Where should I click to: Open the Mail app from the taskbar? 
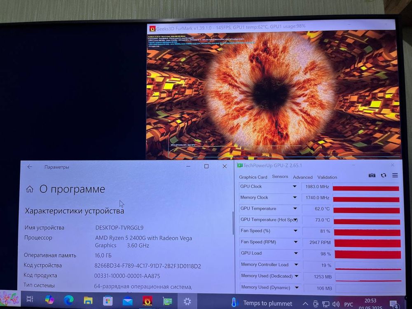[127, 301]
